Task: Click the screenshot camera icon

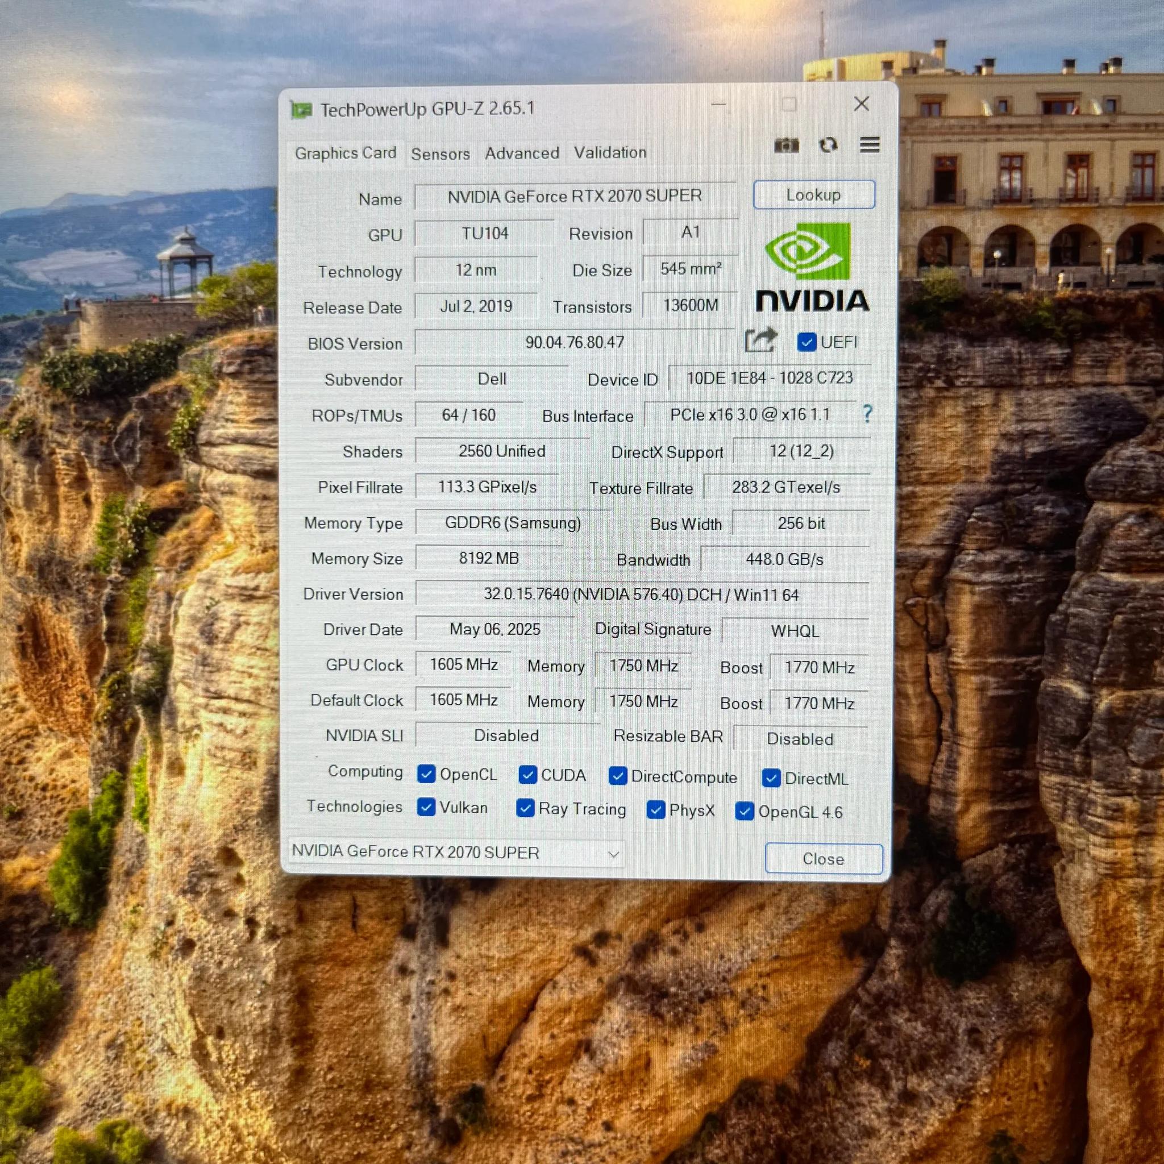Action: (x=786, y=145)
